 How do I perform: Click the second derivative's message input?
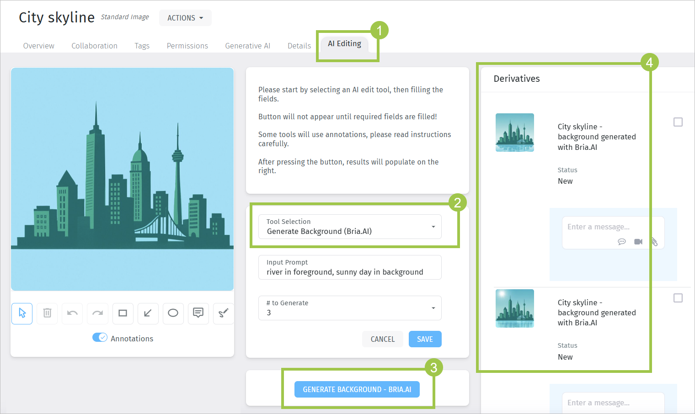(613, 403)
